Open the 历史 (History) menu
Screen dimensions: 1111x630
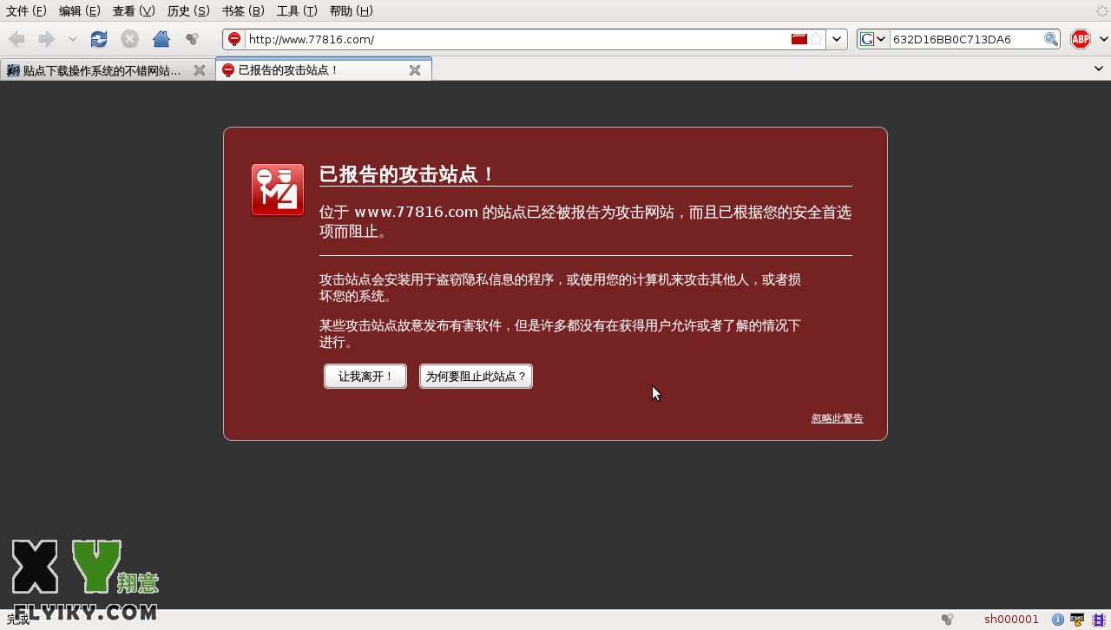pyautogui.click(x=188, y=10)
